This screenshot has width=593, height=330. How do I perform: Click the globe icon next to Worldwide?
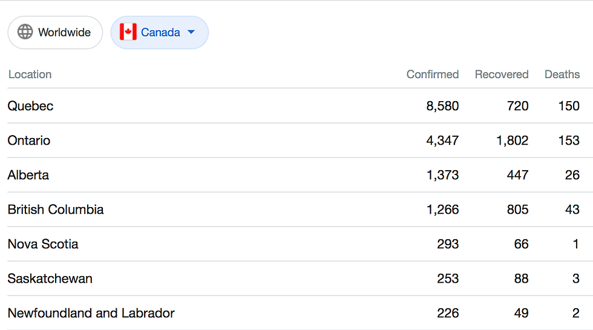[x=25, y=32]
